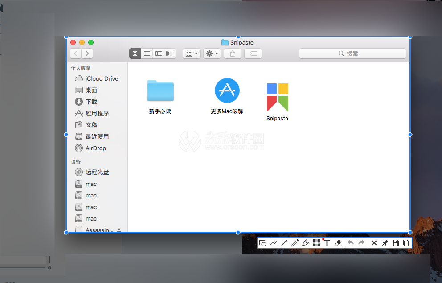Select the text annotation tool
Viewport: 442px width, 283px height.
pos(327,243)
